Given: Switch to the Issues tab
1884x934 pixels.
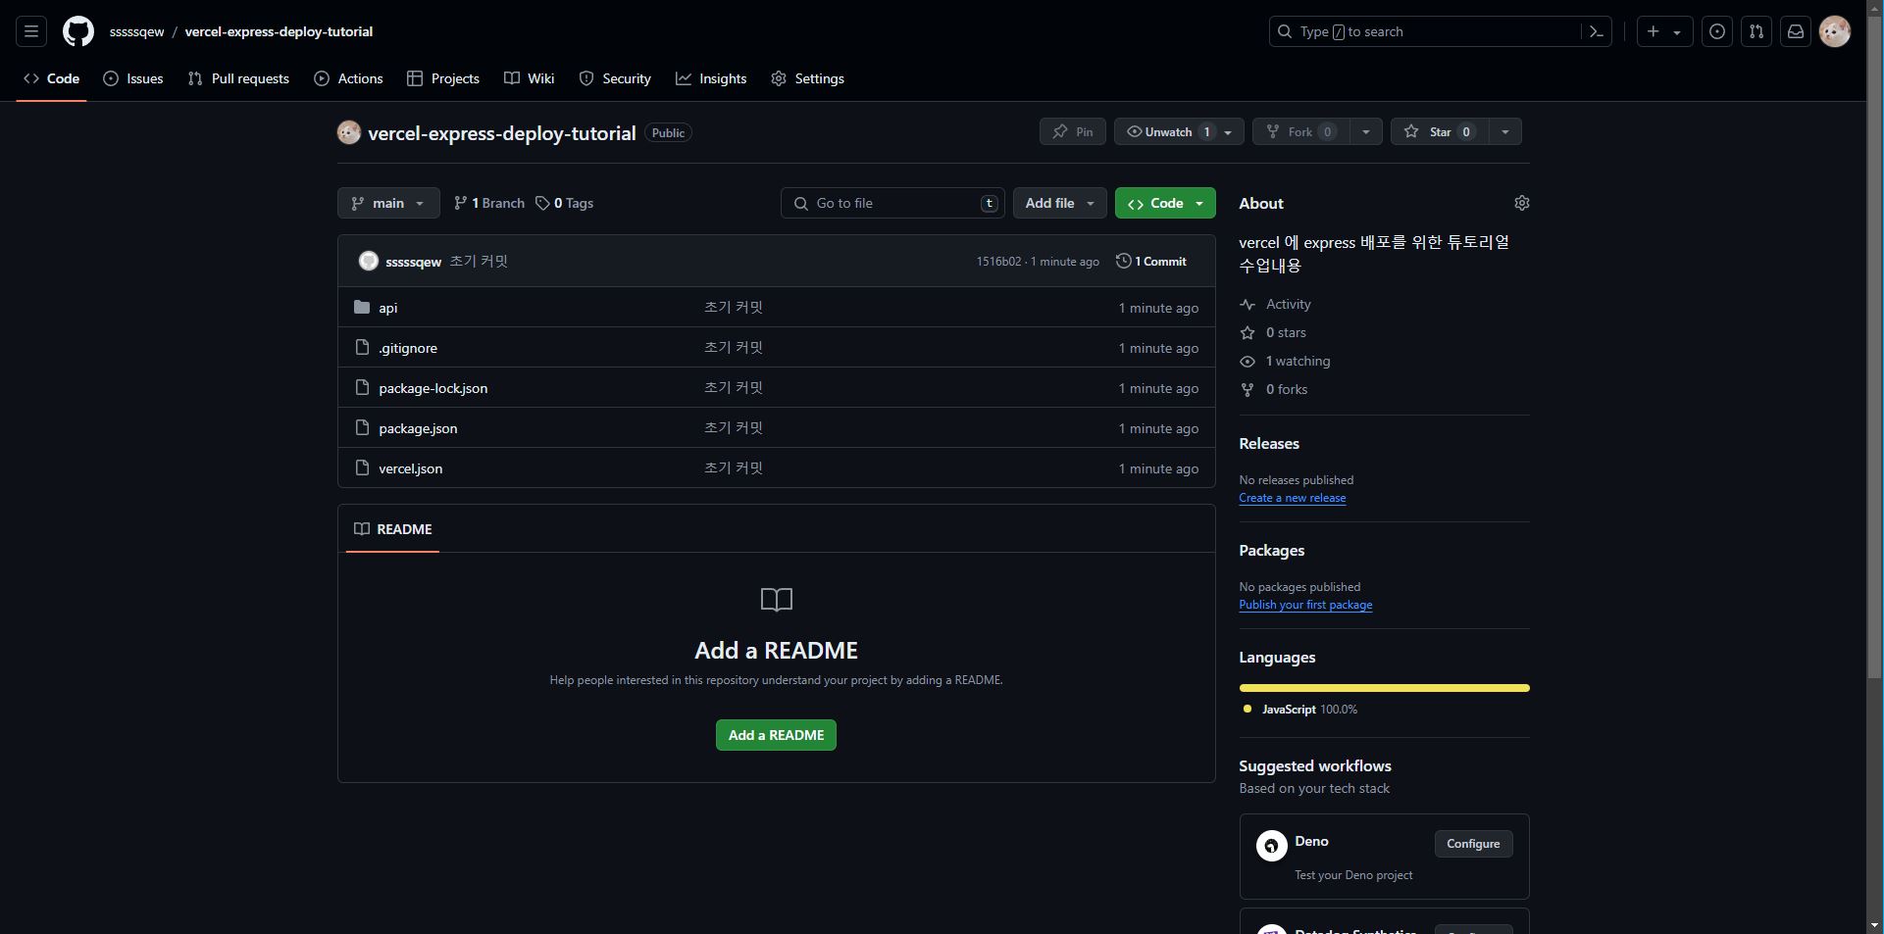Looking at the screenshot, I should coord(133,78).
